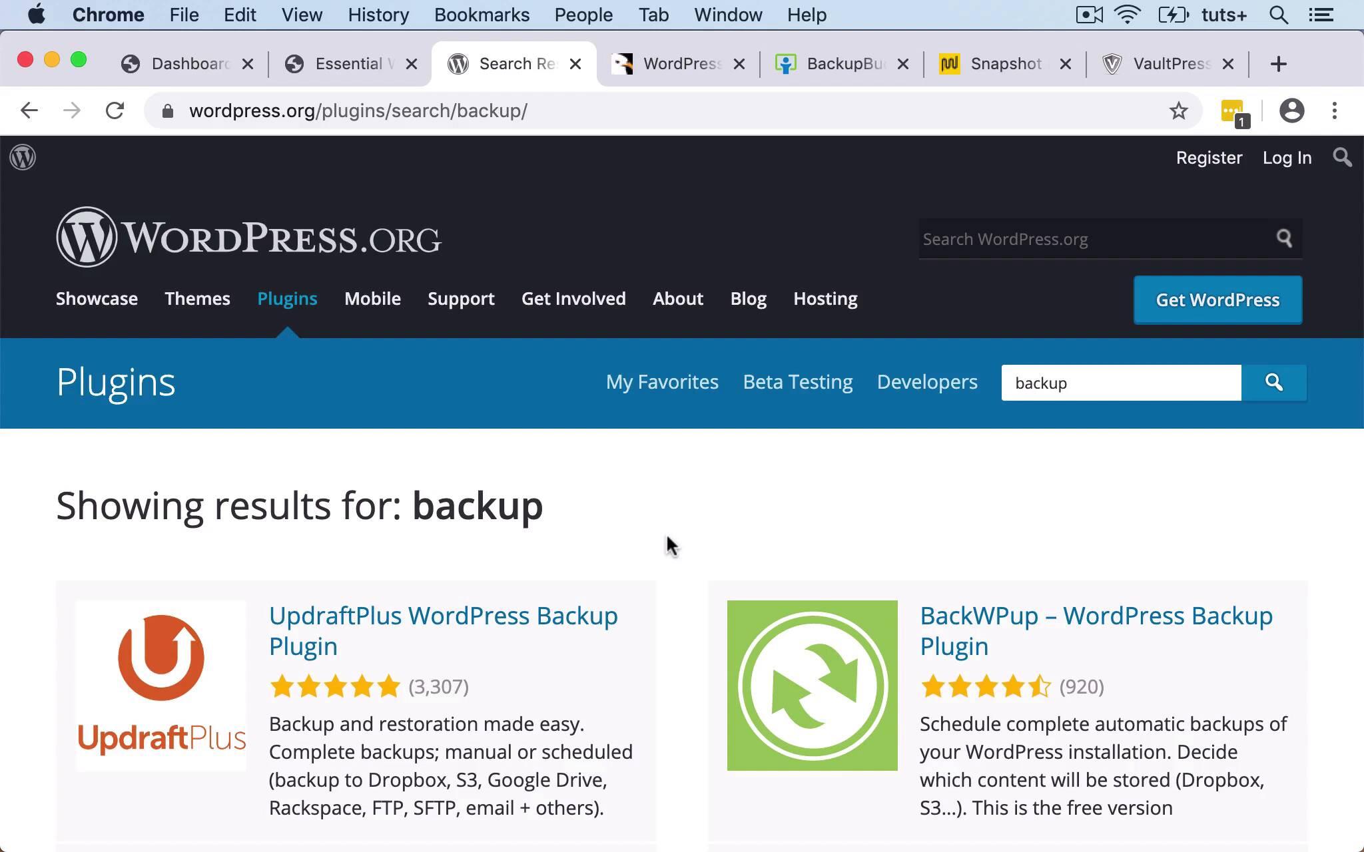Click the backup search input field

(x=1122, y=383)
